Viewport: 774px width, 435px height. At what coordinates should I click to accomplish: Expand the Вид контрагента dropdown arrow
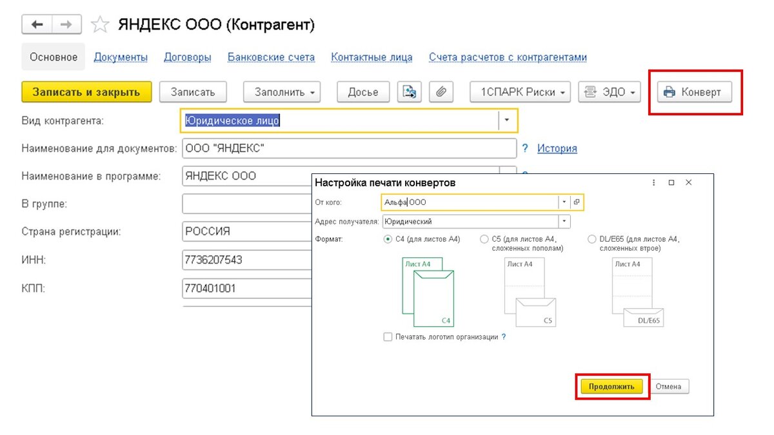tap(508, 120)
